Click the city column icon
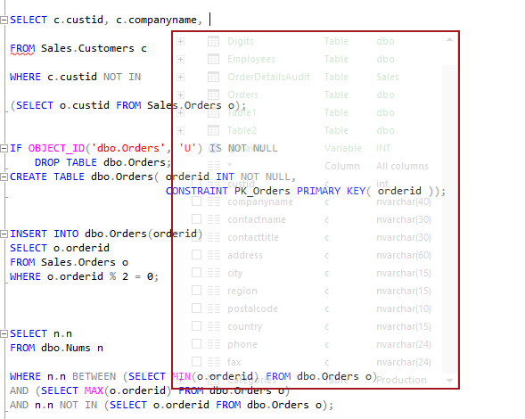The image size is (525, 419). click(x=214, y=273)
